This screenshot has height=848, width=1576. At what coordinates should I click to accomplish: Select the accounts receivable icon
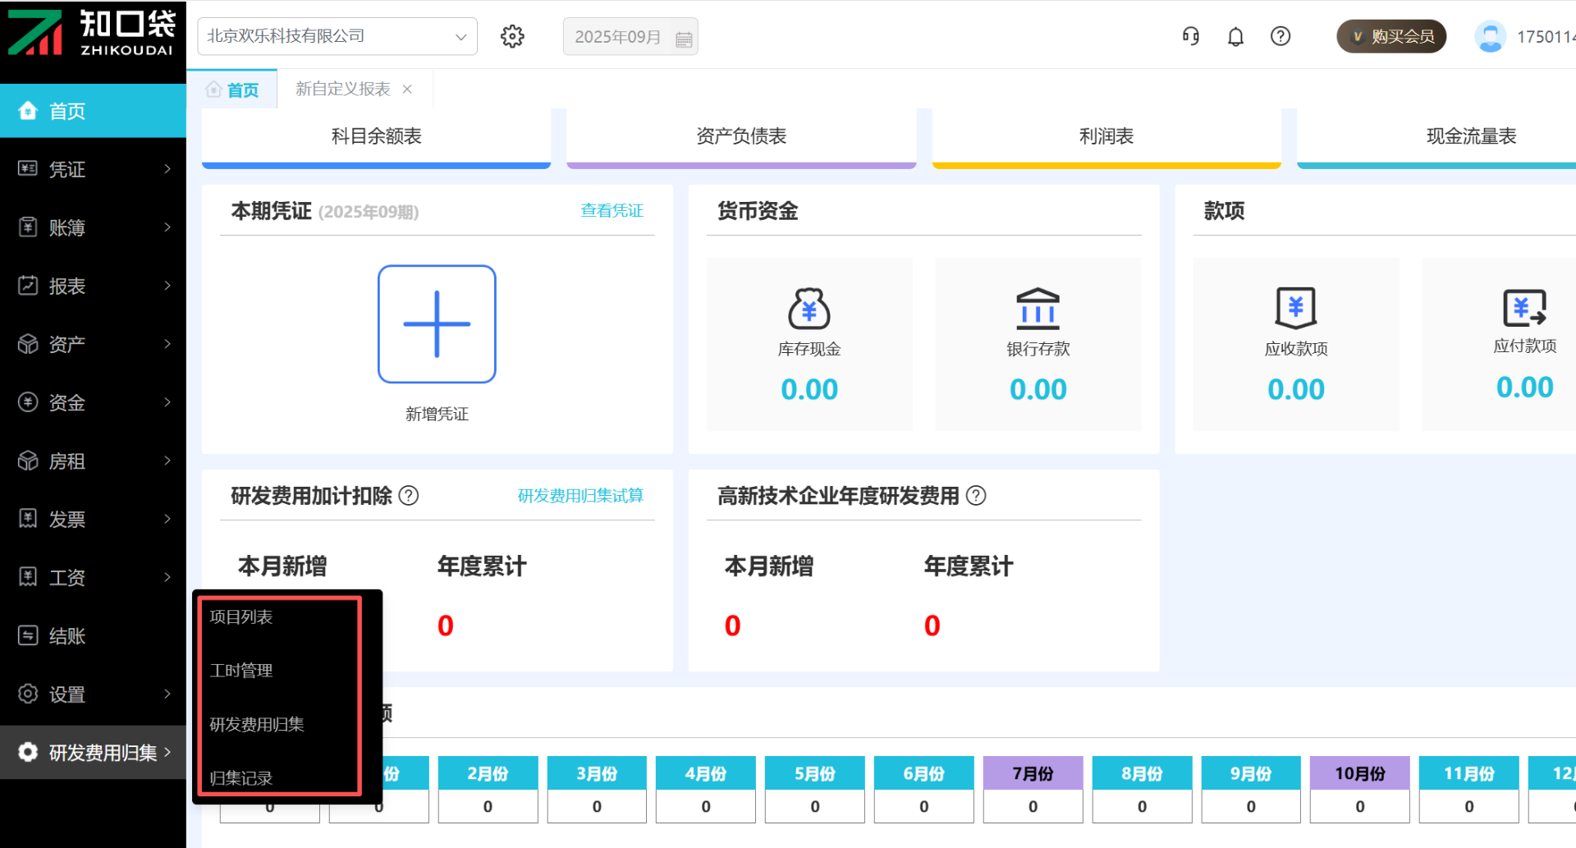pos(1295,309)
